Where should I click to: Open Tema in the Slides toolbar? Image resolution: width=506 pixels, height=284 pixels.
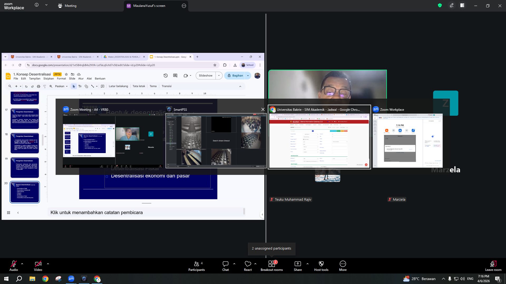pos(153,86)
